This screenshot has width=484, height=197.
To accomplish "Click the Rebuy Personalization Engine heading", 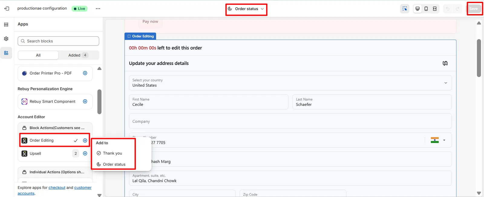I will click(x=45, y=89).
